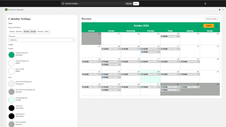The width and height of the screenshot is (226, 127).
Task: Click the date number 20
Action: coord(218,59)
